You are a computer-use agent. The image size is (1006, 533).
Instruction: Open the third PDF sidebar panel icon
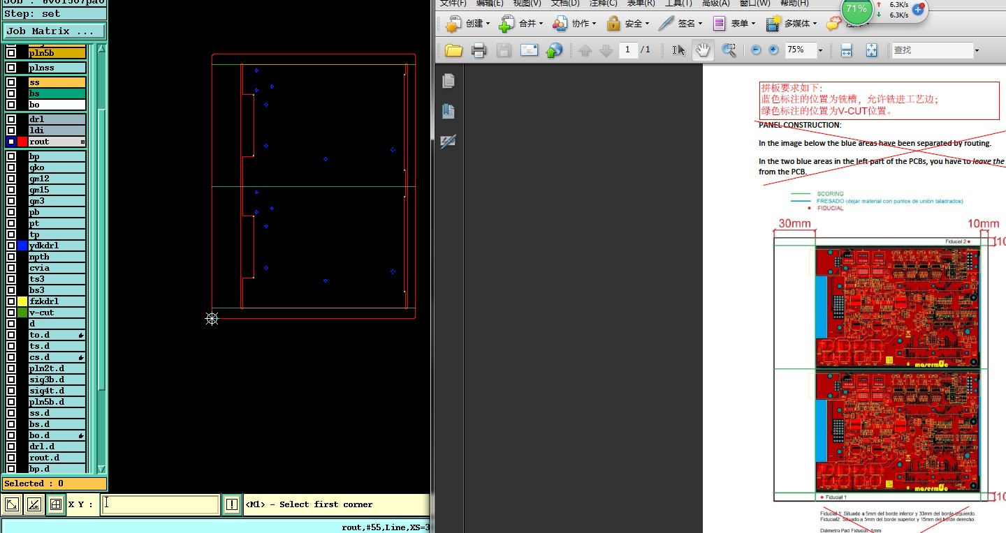pos(449,141)
